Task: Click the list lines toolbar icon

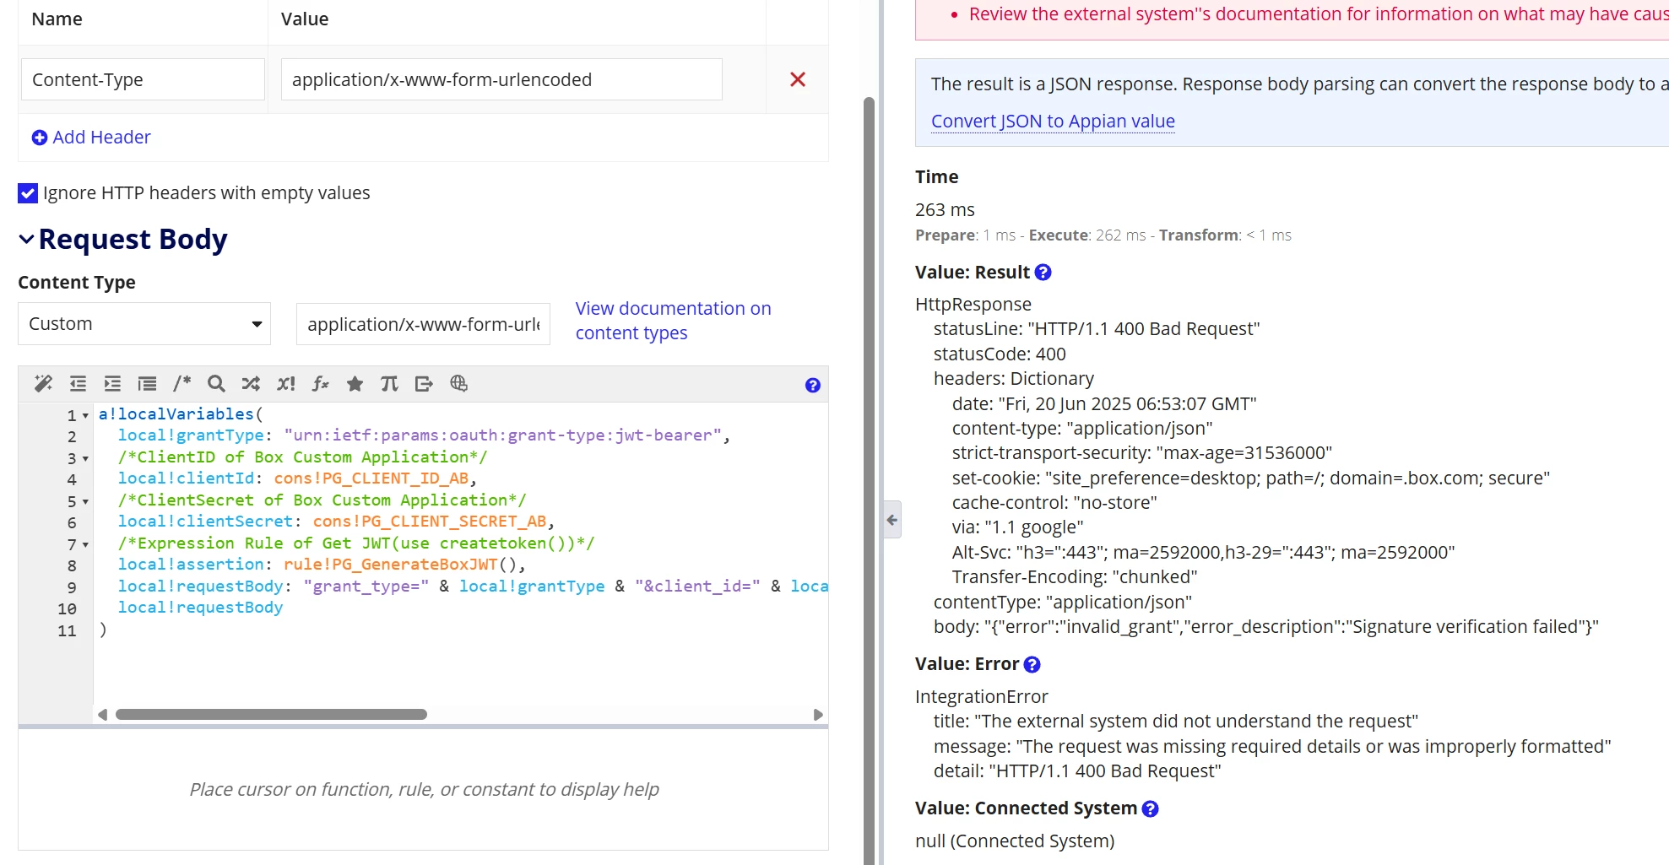Action: tap(147, 384)
